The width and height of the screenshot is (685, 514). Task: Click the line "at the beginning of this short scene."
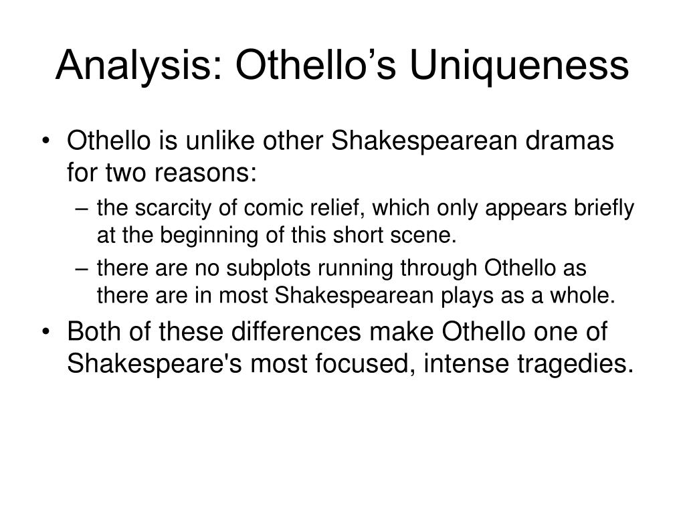(276, 235)
